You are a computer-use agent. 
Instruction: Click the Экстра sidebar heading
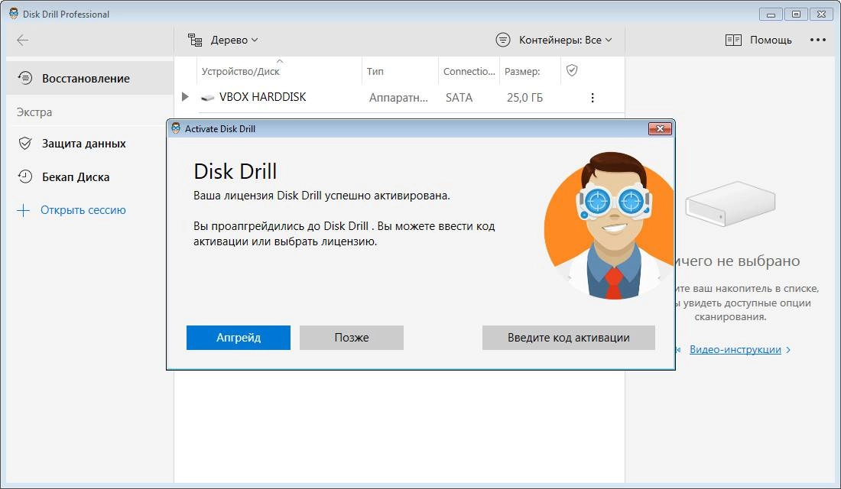(x=34, y=112)
